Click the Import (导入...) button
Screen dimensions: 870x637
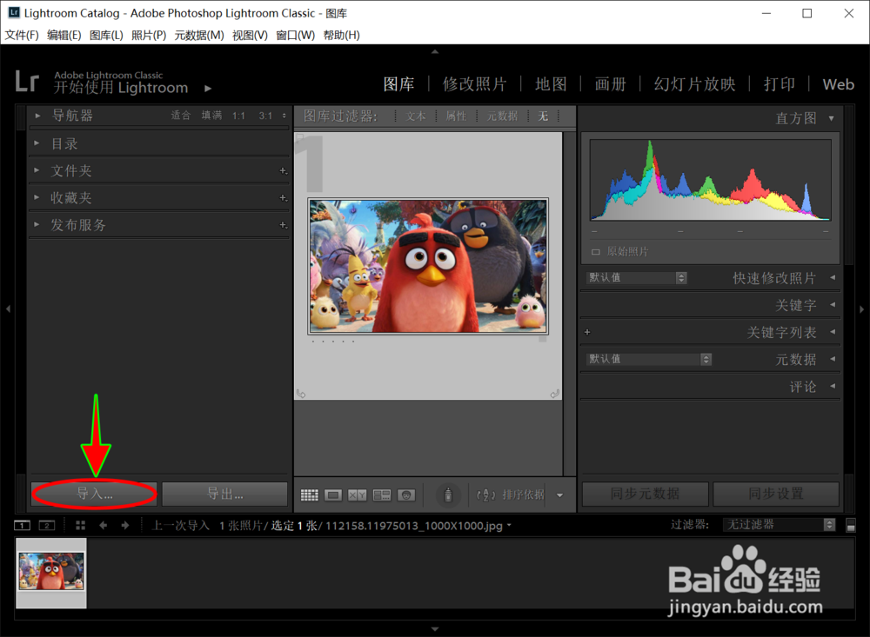tap(94, 494)
